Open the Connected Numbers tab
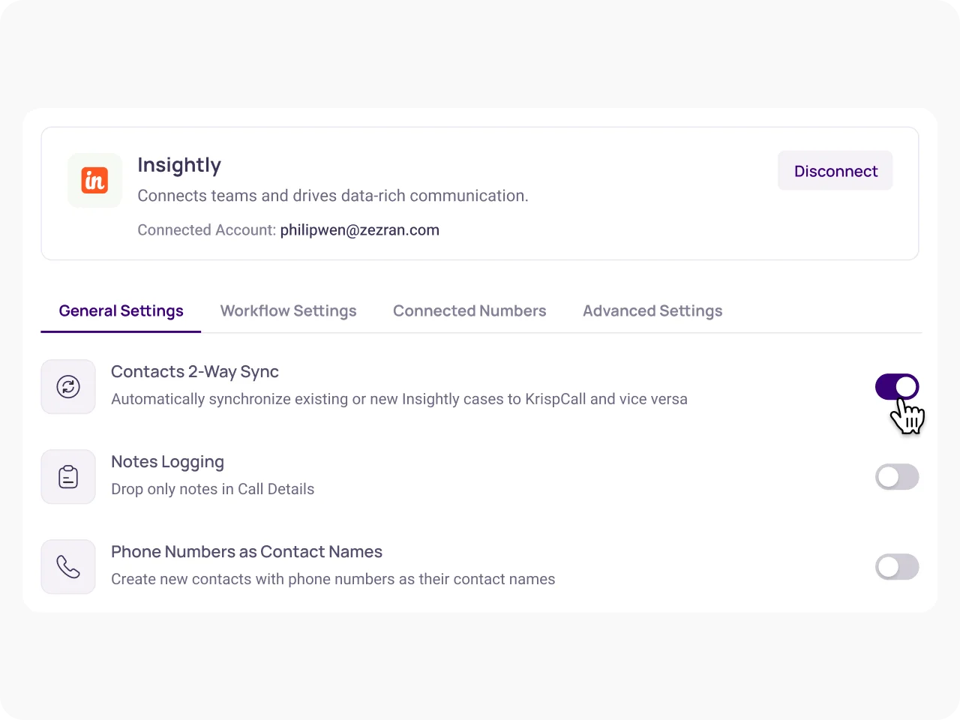This screenshot has height=720, width=960. tap(469, 310)
